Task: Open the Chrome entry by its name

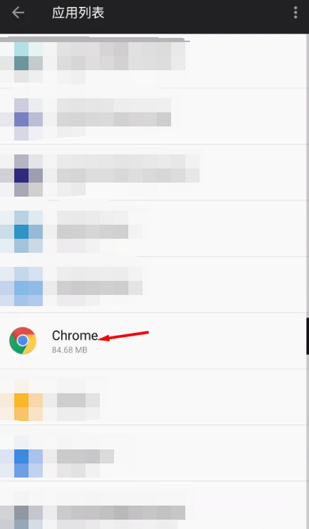Action: tap(75, 335)
